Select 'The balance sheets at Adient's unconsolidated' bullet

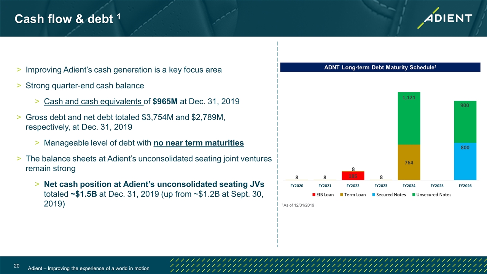coord(148,164)
